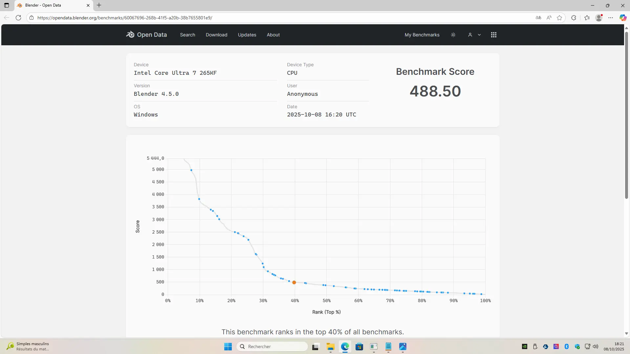Open the Download page

click(x=217, y=35)
